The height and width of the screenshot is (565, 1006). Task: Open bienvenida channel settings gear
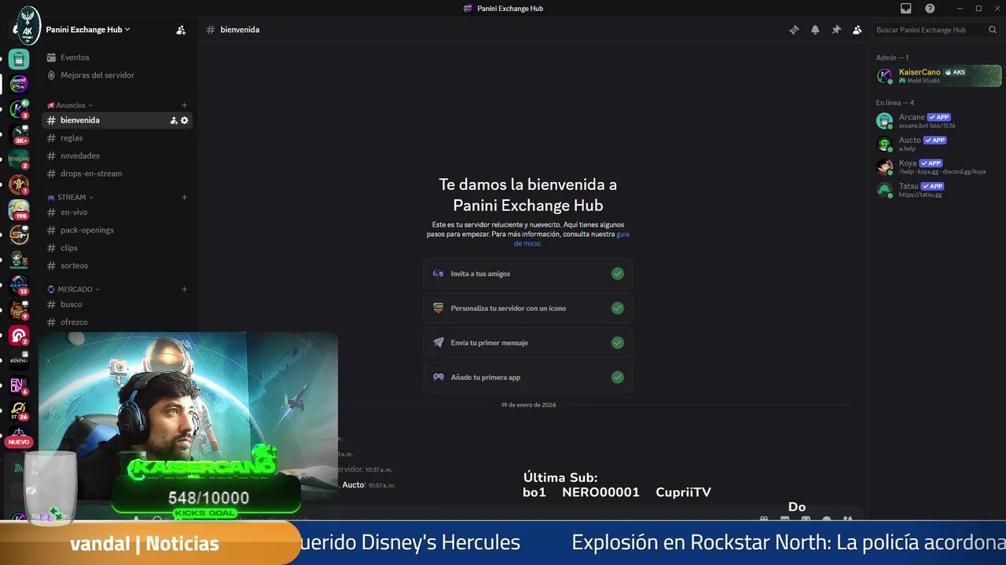(x=185, y=120)
